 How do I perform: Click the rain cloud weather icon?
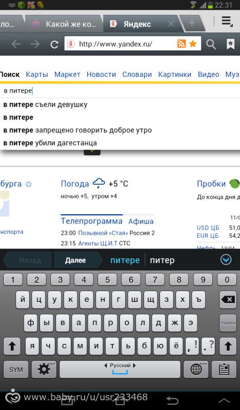[99, 183]
